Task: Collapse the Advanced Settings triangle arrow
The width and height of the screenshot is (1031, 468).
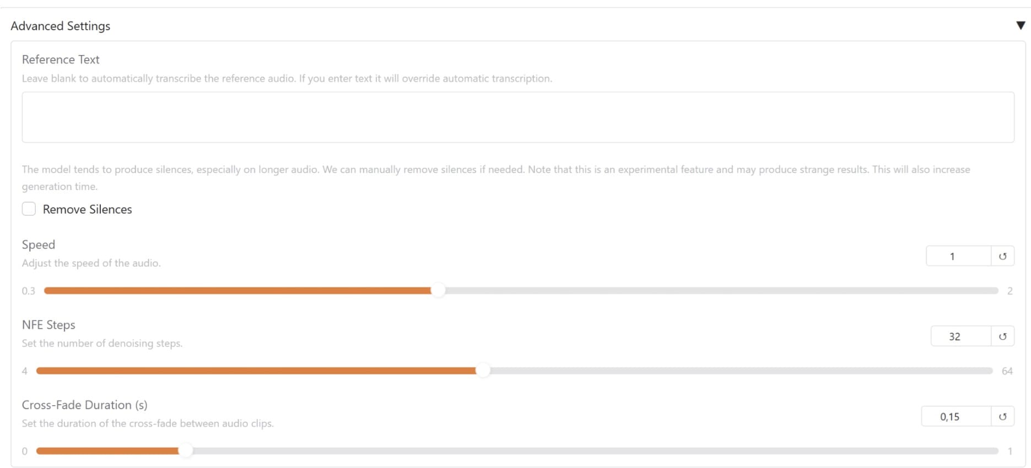Action: click(1020, 25)
